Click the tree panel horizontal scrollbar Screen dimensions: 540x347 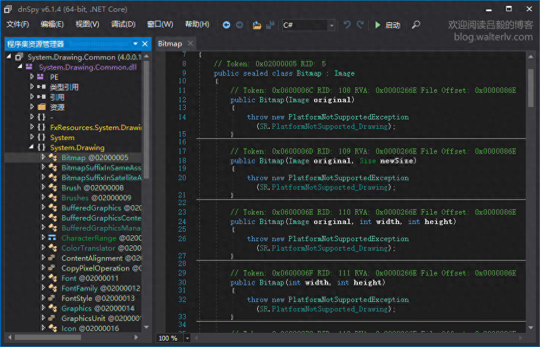(47, 338)
